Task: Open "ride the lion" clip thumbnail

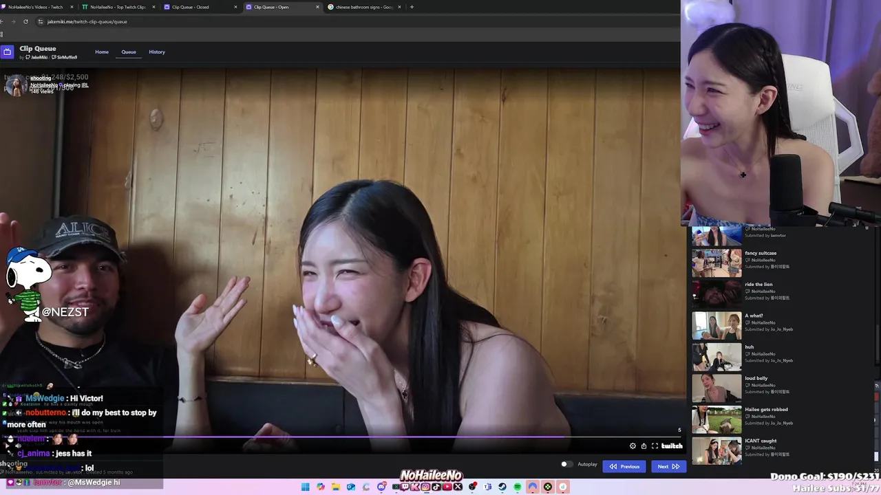Action: coord(717,294)
